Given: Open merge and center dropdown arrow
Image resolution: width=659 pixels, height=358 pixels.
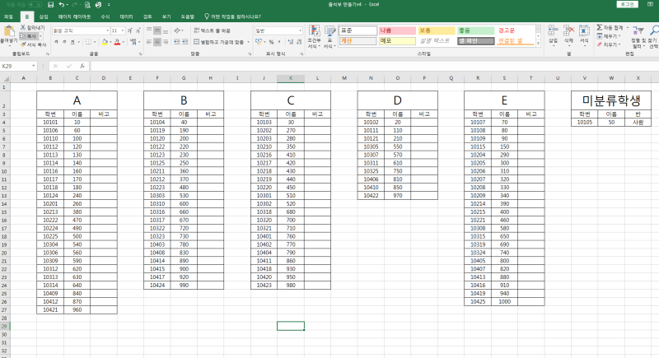Looking at the screenshot, I should tap(249, 42).
